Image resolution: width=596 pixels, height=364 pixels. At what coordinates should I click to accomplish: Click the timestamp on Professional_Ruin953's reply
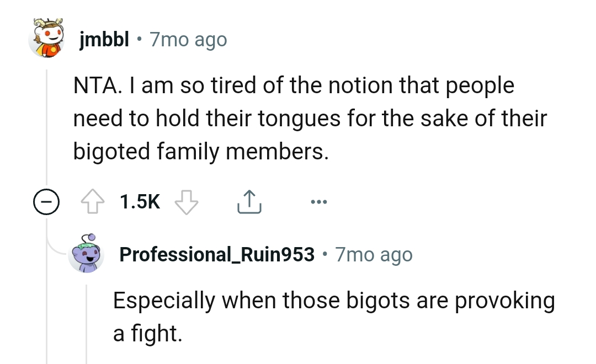coord(373,254)
